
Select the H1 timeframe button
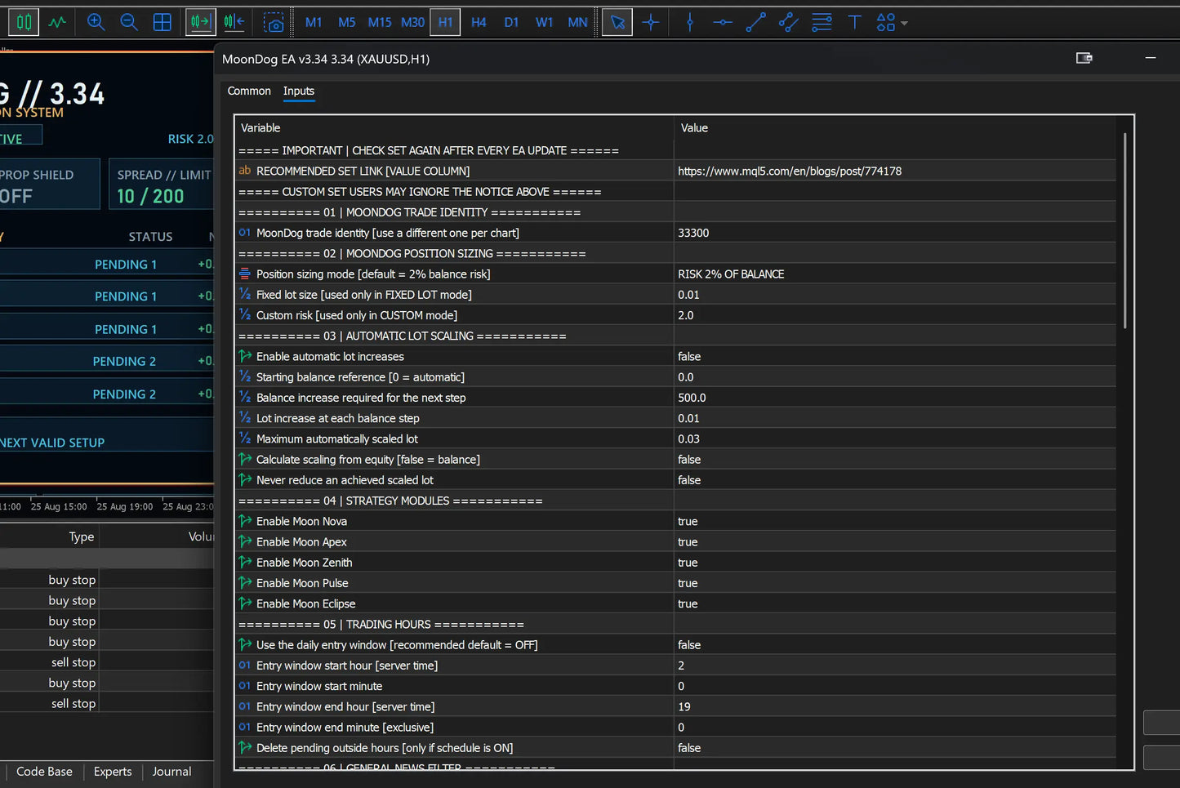coord(445,22)
